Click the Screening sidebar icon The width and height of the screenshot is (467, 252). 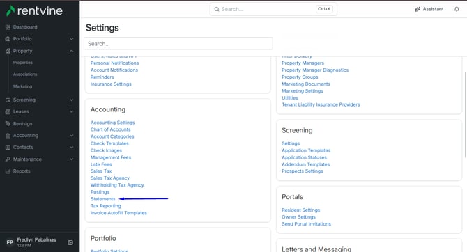click(8, 100)
